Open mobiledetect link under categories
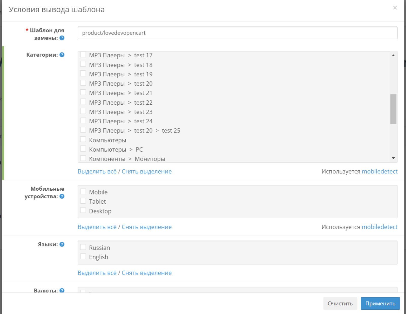Image resolution: width=406 pixels, height=314 pixels. point(380,171)
